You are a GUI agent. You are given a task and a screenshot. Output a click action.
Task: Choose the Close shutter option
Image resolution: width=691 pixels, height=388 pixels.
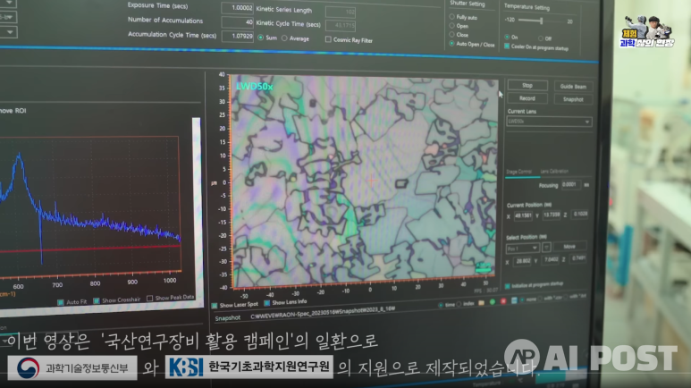point(451,34)
